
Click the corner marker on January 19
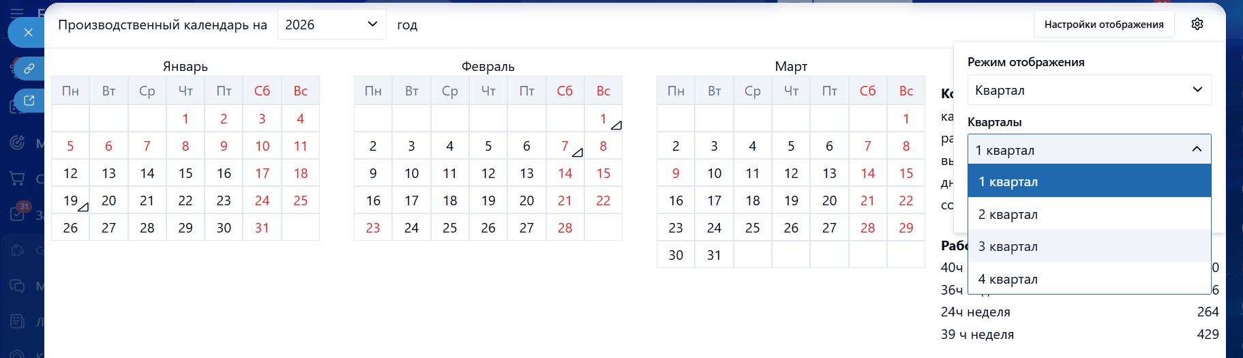point(83,207)
